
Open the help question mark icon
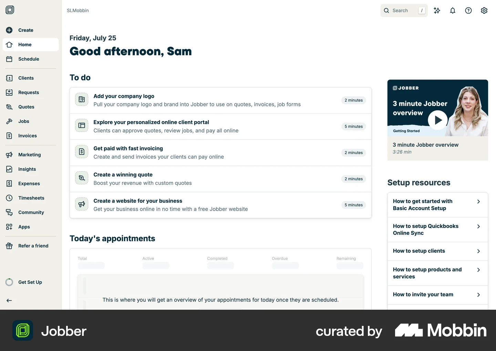click(468, 11)
